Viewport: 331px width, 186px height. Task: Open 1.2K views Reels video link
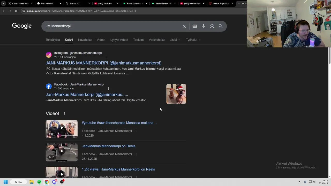pyautogui.click(x=118, y=169)
